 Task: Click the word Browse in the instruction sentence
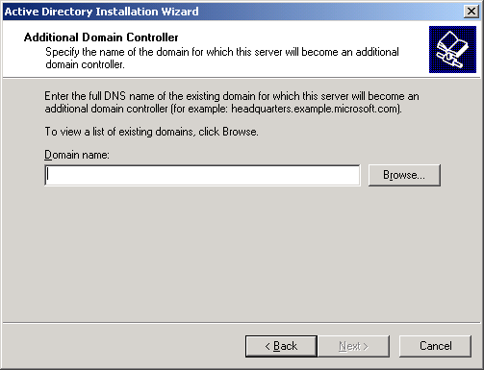coord(240,132)
